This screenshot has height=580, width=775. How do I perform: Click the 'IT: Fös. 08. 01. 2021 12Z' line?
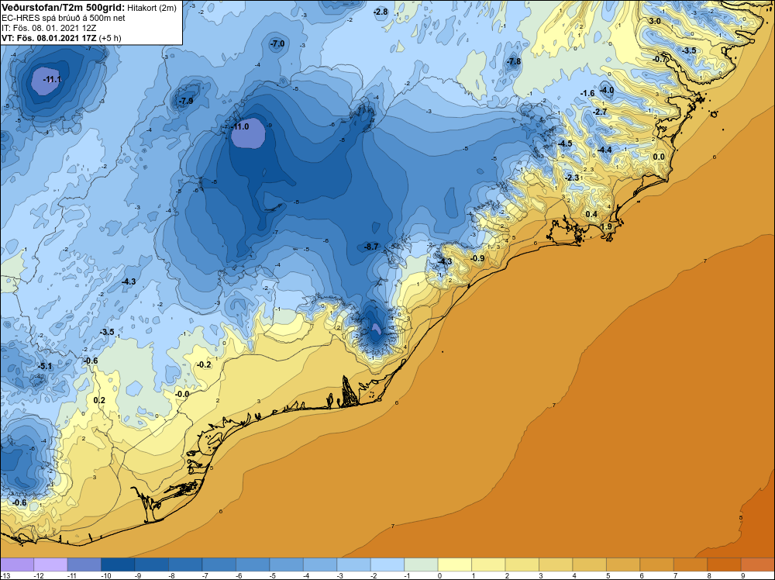tap(49, 28)
